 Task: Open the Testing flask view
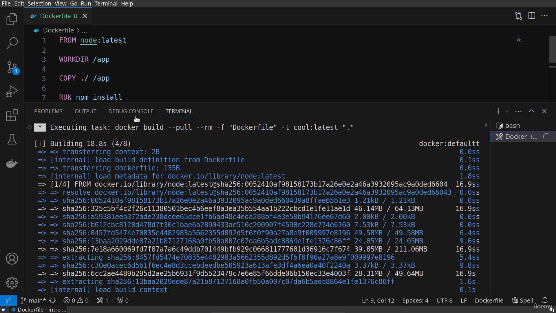coord(12,139)
